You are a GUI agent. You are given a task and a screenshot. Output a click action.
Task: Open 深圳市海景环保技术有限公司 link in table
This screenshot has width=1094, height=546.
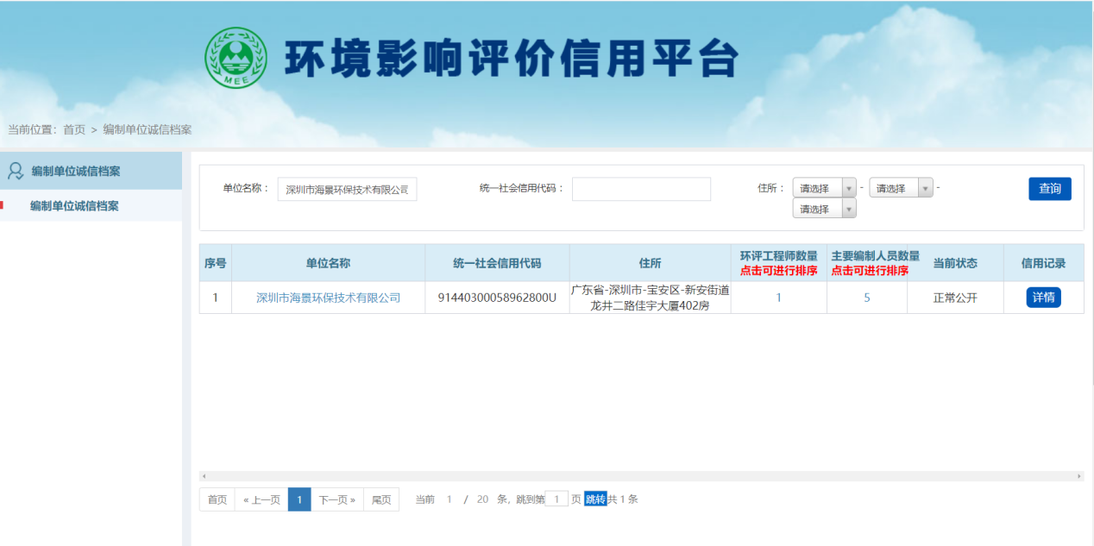point(328,298)
